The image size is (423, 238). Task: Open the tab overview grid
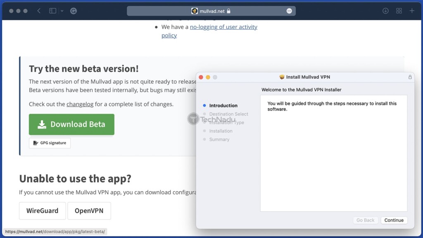pos(399,11)
